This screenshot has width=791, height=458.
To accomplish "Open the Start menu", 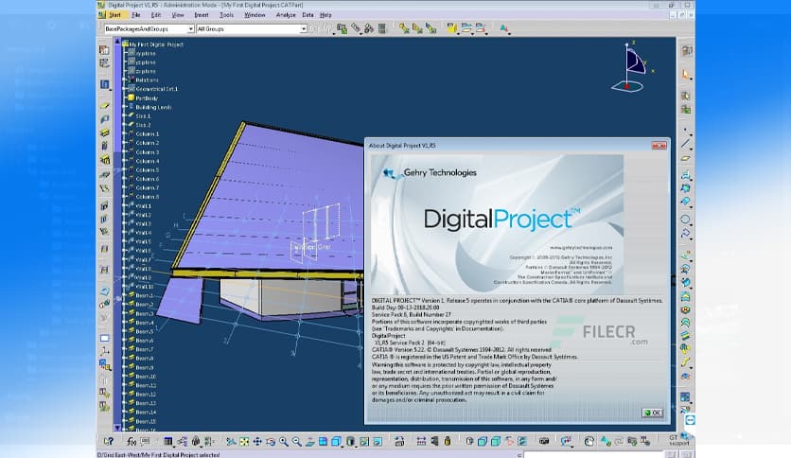I will [x=115, y=15].
